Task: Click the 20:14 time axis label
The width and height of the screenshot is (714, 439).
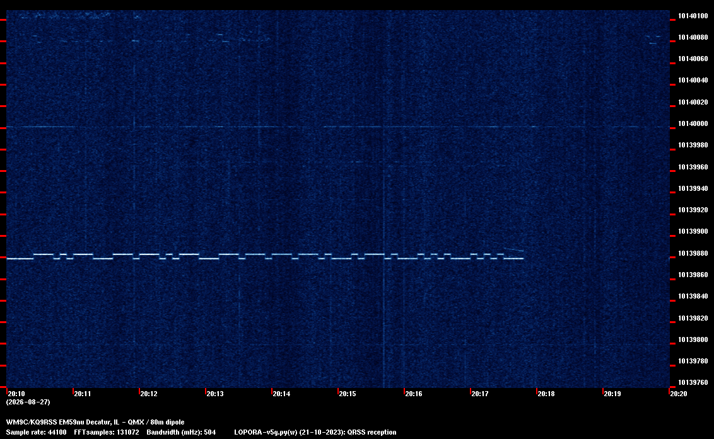Action: coord(281,394)
